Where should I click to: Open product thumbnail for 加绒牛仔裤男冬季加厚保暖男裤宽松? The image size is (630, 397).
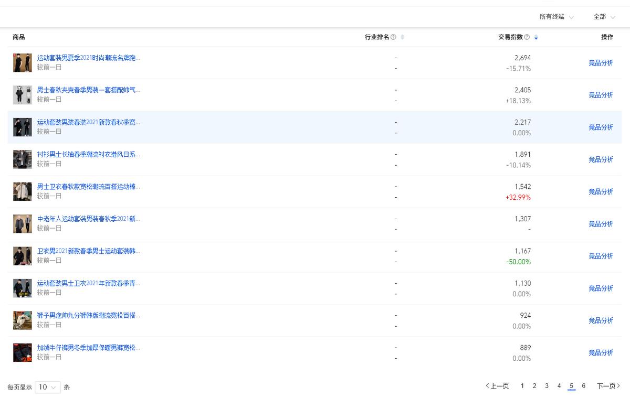point(23,352)
